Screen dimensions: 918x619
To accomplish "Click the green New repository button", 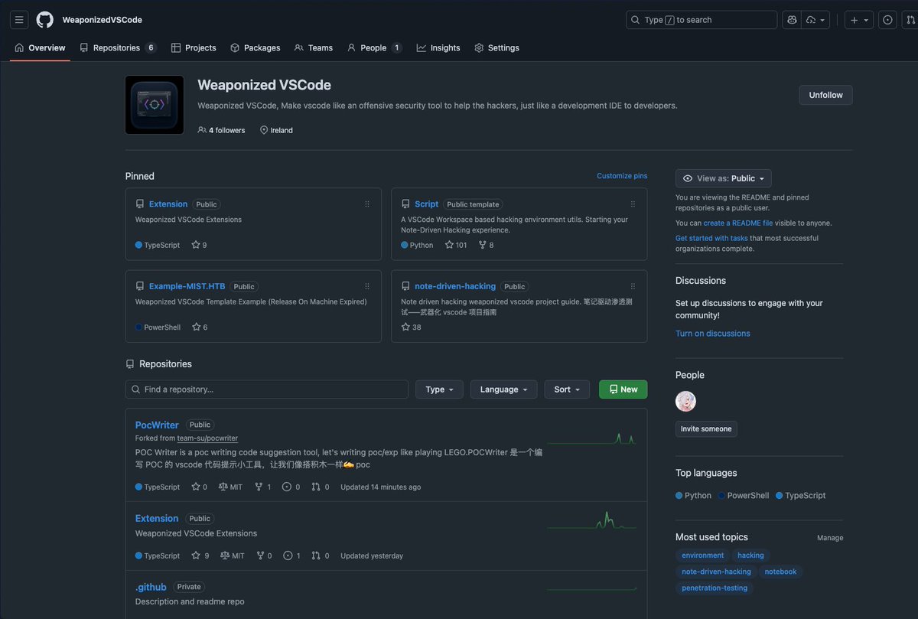I will click(x=623, y=389).
